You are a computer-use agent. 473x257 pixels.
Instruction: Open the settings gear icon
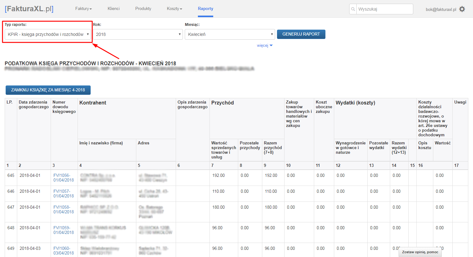pos(462,9)
